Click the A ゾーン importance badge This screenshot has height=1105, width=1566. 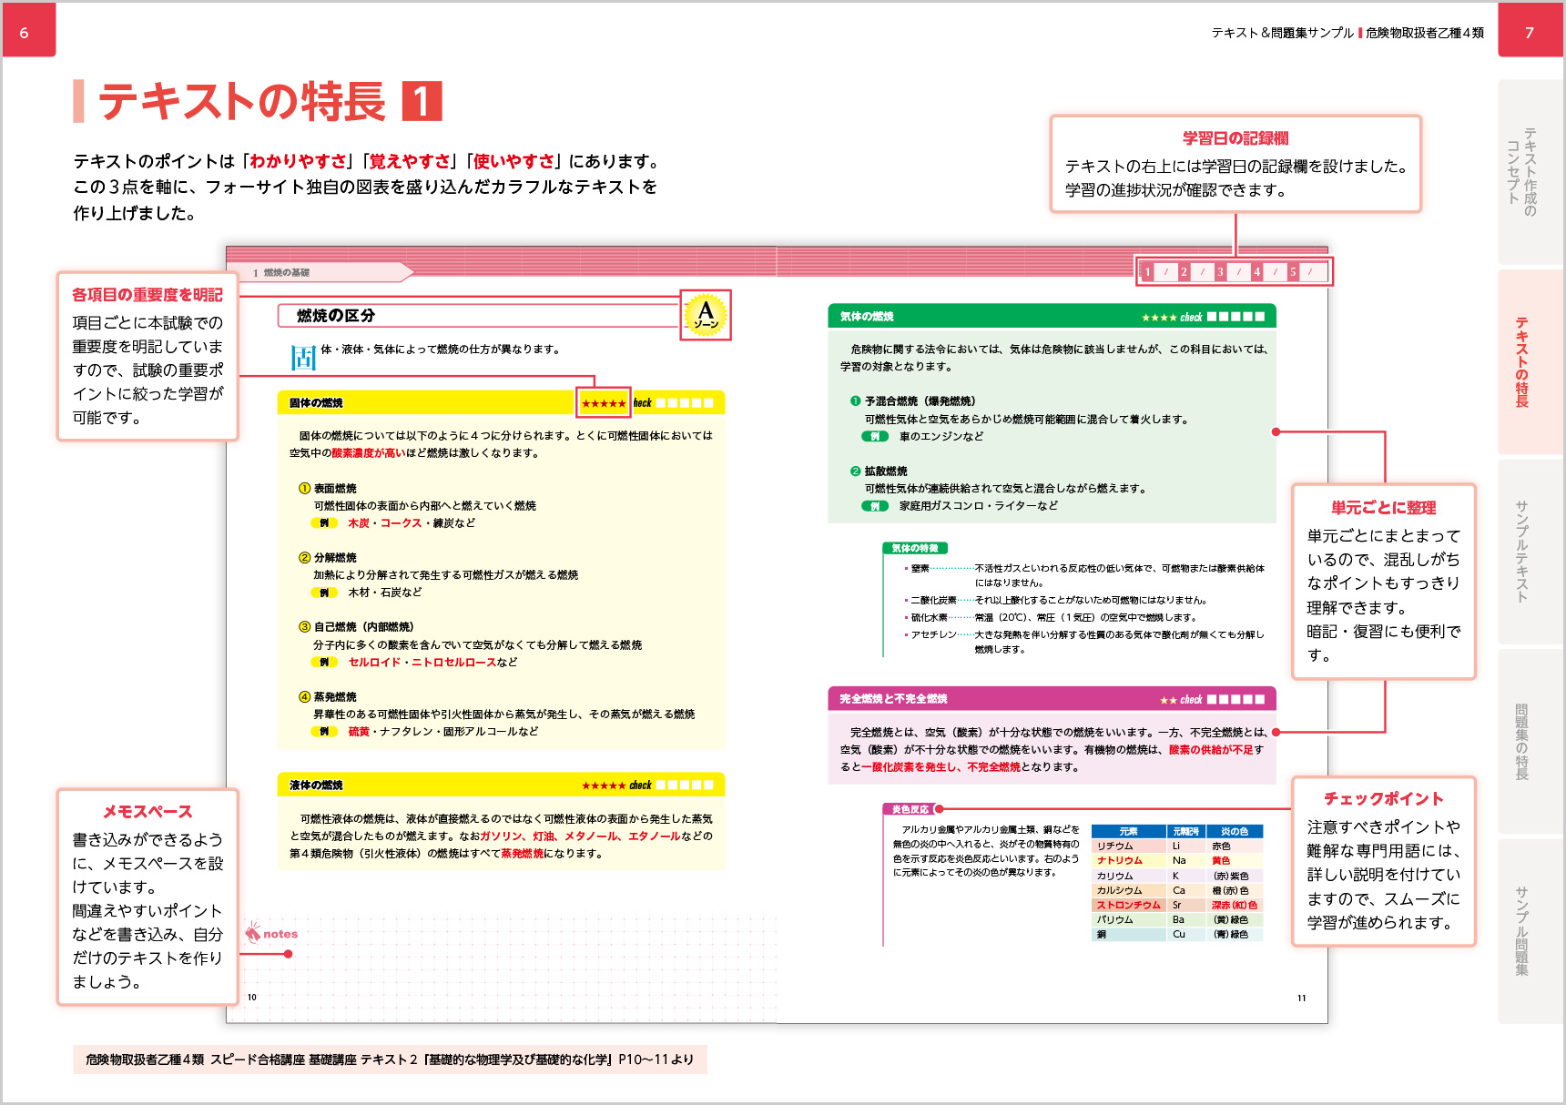point(706,315)
